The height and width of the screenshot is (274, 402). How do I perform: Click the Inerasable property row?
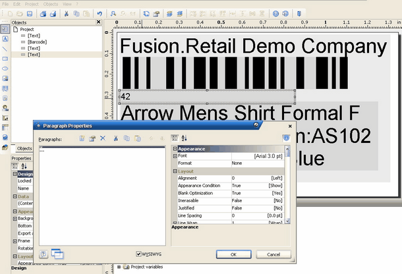pos(230,200)
